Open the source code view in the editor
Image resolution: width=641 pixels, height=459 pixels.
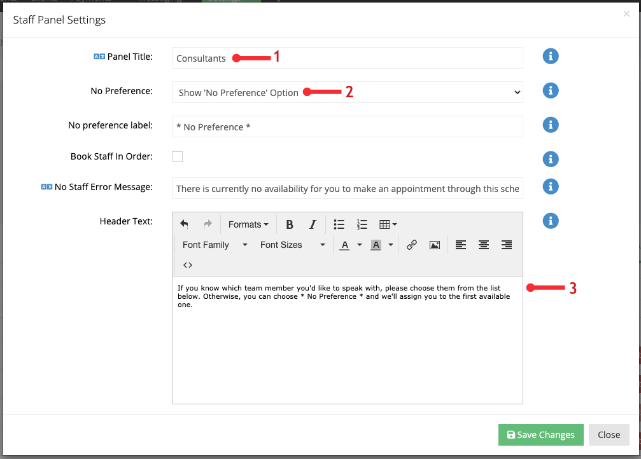[187, 264]
